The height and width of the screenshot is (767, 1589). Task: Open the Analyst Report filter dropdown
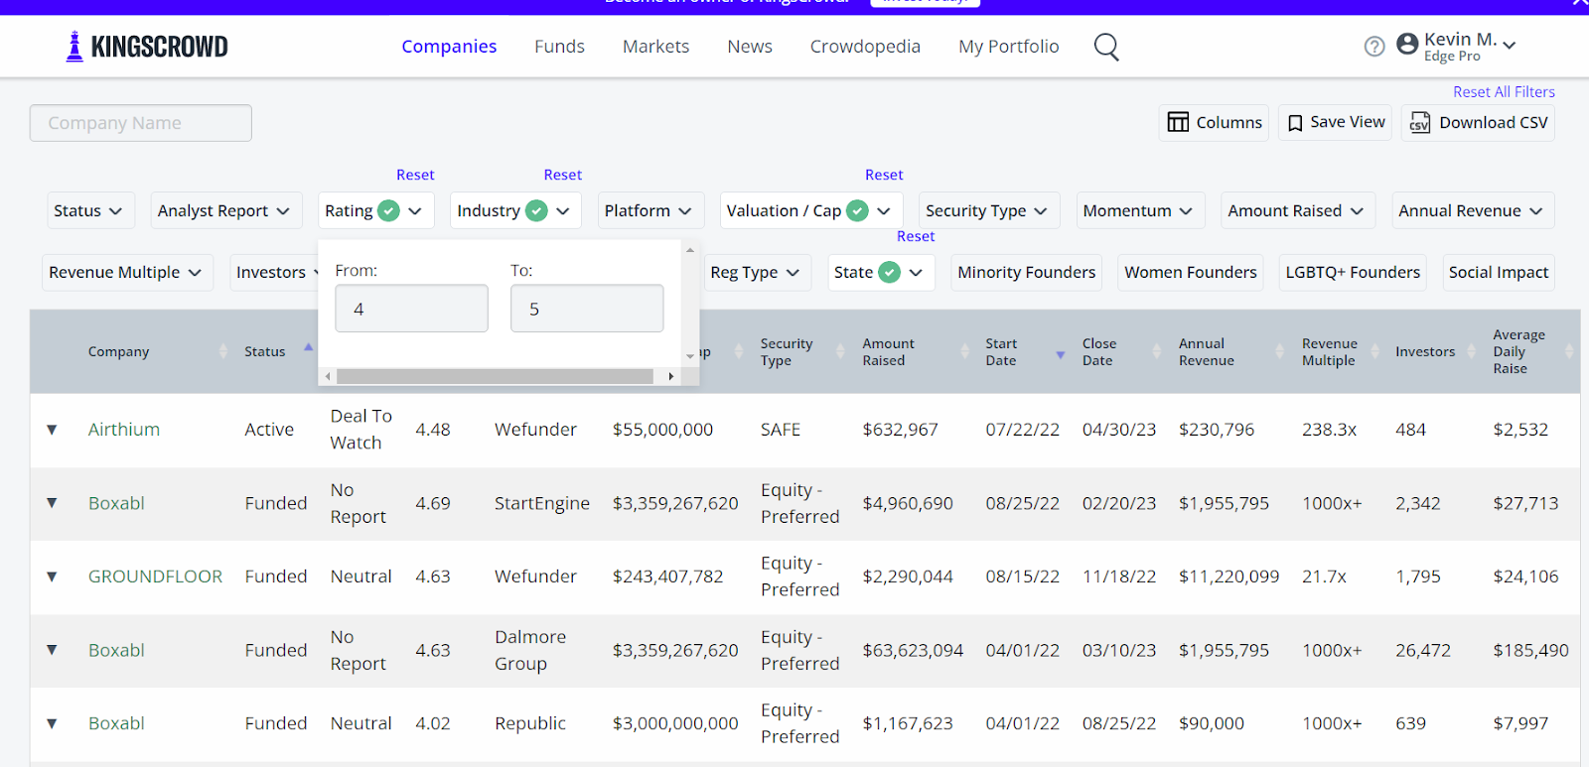pos(226,210)
